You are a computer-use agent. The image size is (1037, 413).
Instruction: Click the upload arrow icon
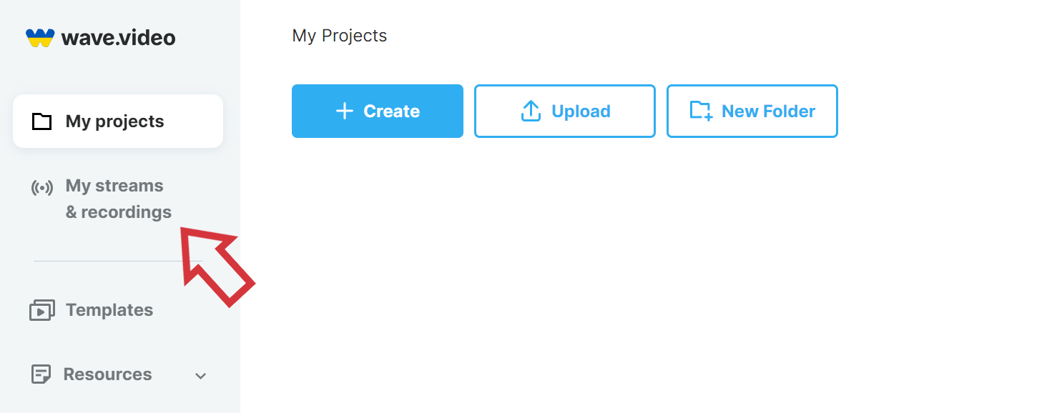531,111
